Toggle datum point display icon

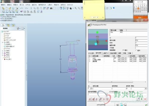tap(10, 12)
